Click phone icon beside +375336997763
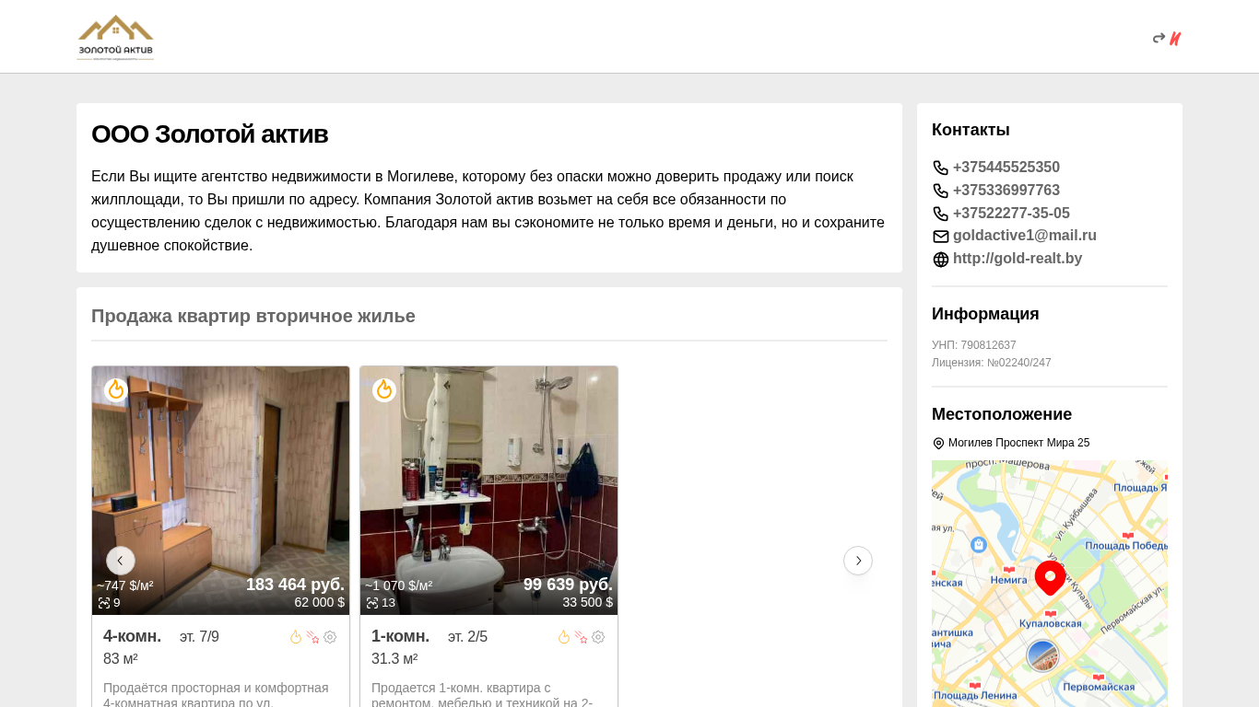 point(940,191)
